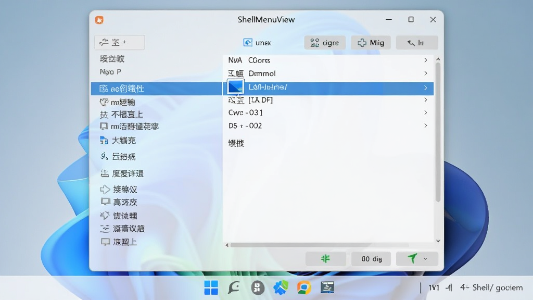Click the person search icon in sidebar
Screen dimensions: 533x300
104,156
